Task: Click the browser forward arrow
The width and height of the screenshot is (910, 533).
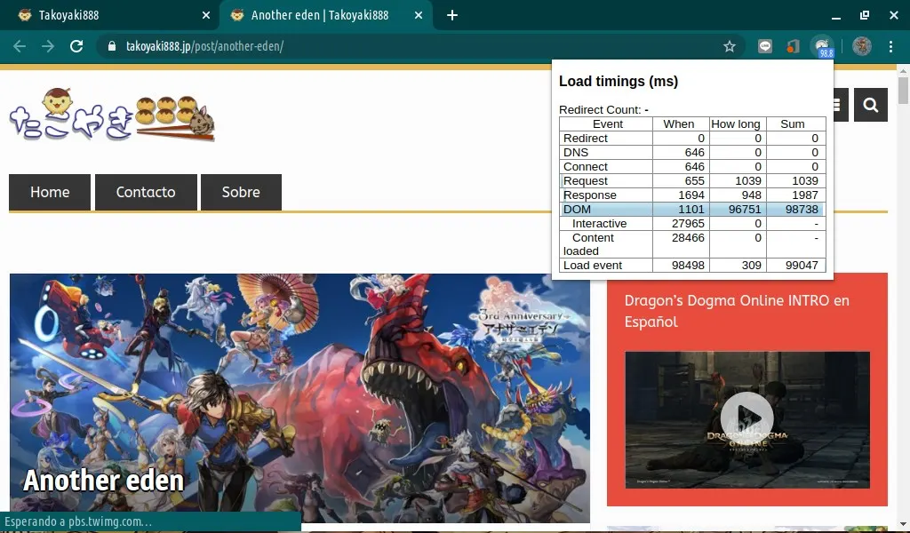Action: (48, 46)
